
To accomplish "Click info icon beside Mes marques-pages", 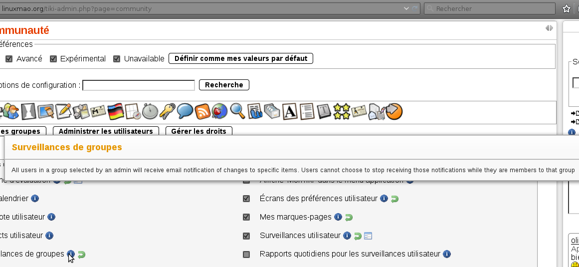I will 338,217.
